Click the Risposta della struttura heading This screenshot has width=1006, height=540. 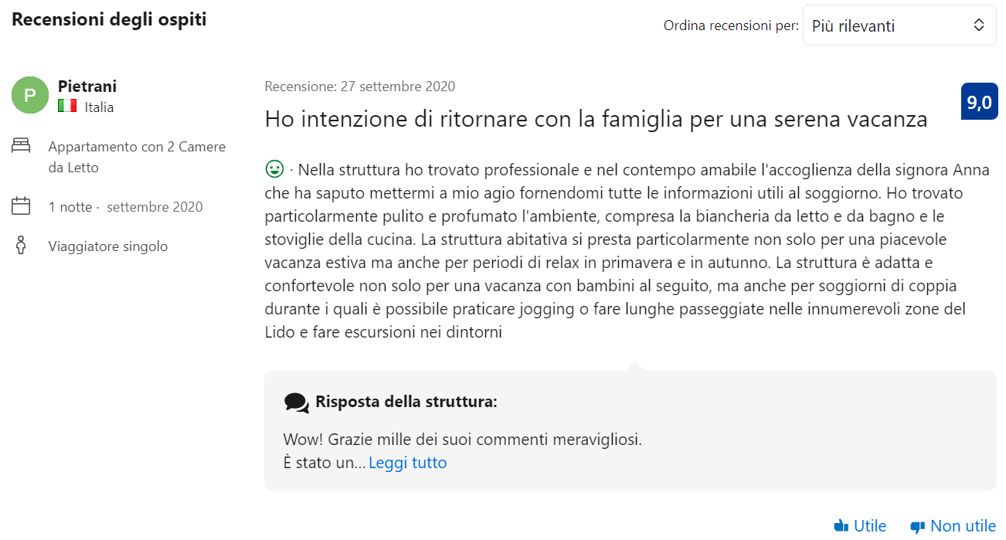click(x=406, y=402)
